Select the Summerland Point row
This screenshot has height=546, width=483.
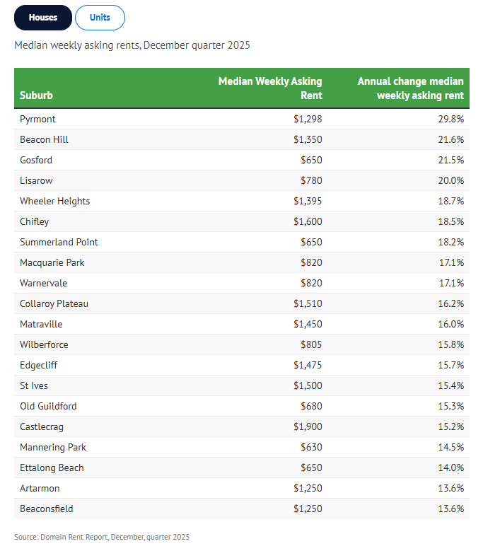tap(242, 242)
